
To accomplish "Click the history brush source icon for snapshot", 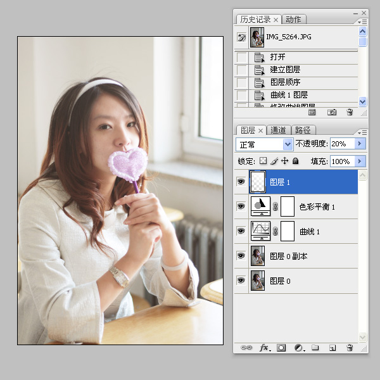I will pyautogui.click(x=242, y=37).
